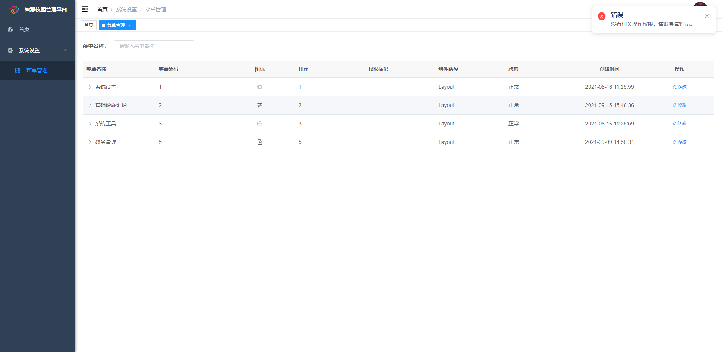Expand the 系统设置 table row chevron

[x=90, y=87]
